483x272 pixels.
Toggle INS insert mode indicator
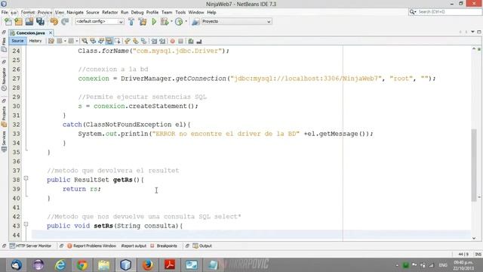[478, 255]
